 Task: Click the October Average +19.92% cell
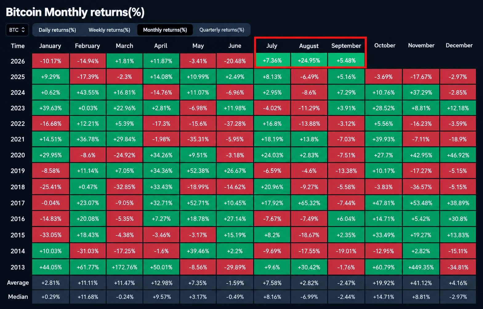point(384,283)
